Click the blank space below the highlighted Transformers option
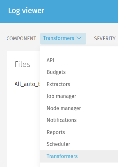This screenshot has height=167, width=118. 79,165
